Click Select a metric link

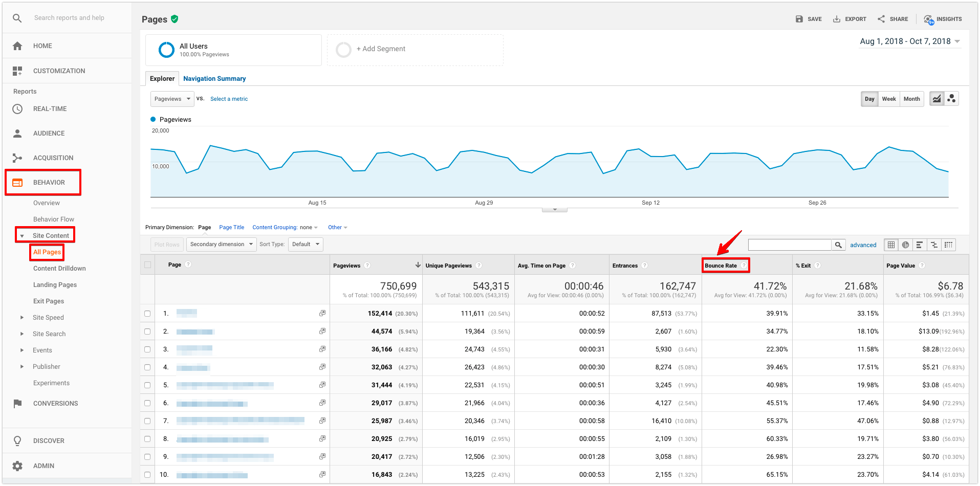229,99
